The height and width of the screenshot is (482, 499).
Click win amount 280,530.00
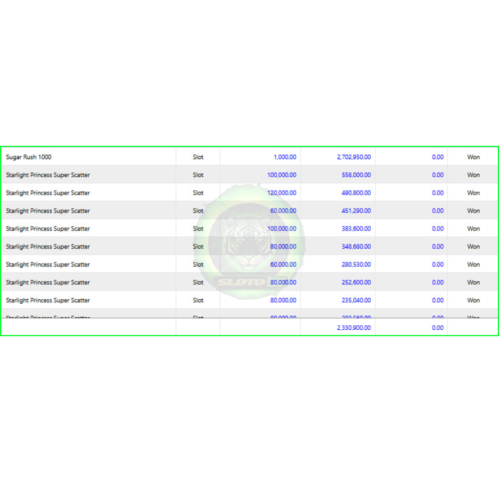tap(356, 264)
